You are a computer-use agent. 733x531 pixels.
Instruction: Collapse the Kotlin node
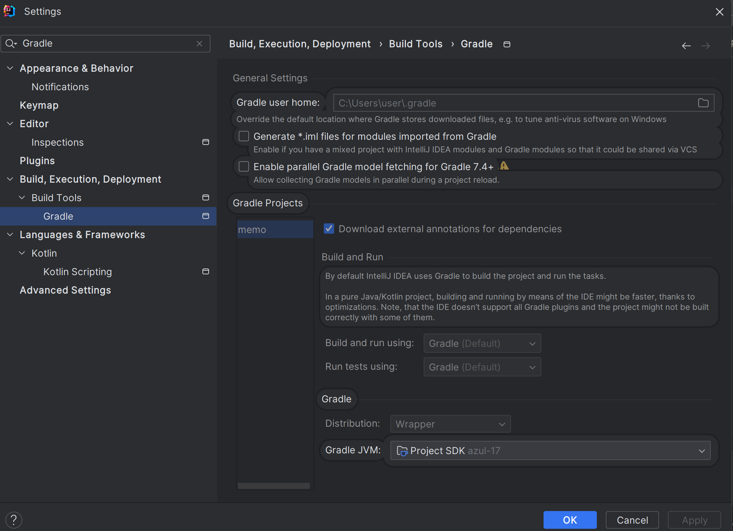pos(22,253)
